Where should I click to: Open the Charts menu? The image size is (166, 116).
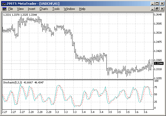44,9
